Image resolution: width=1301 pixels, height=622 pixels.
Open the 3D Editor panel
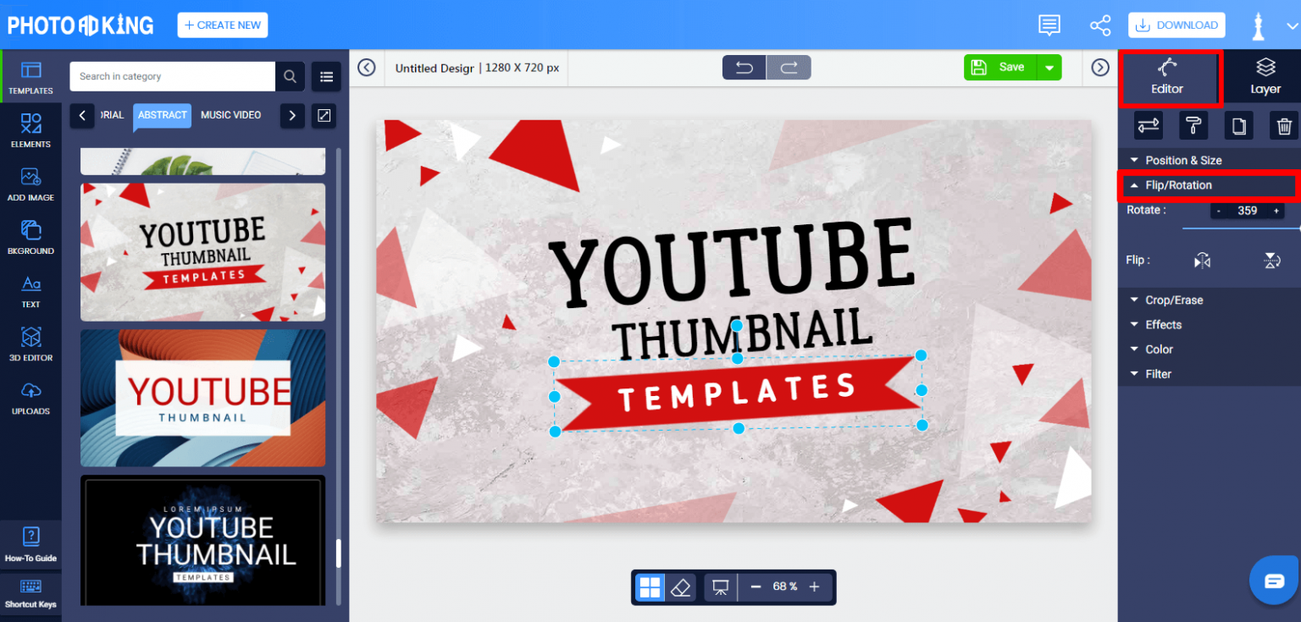(x=30, y=344)
